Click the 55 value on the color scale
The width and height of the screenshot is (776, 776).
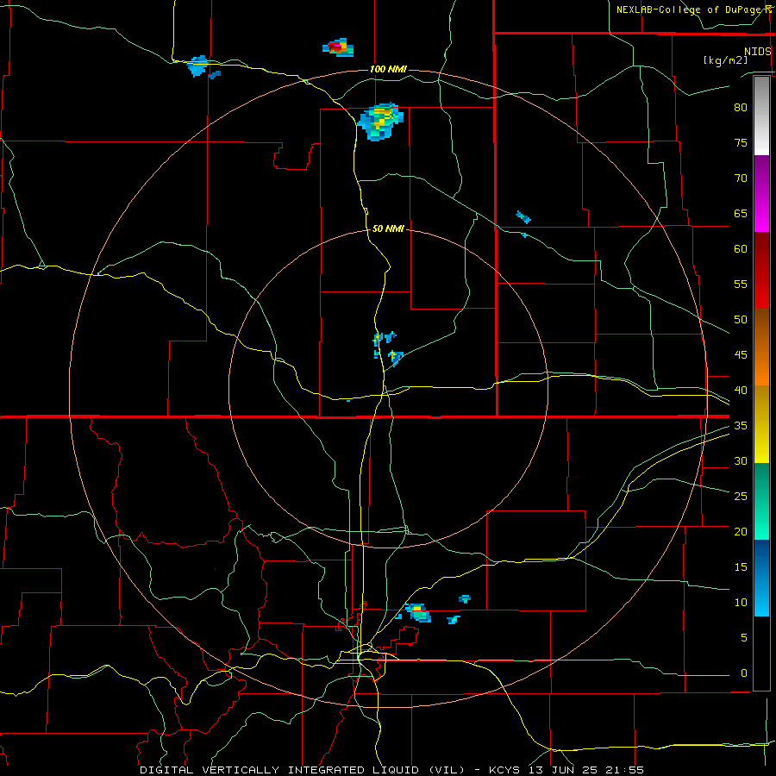(741, 284)
